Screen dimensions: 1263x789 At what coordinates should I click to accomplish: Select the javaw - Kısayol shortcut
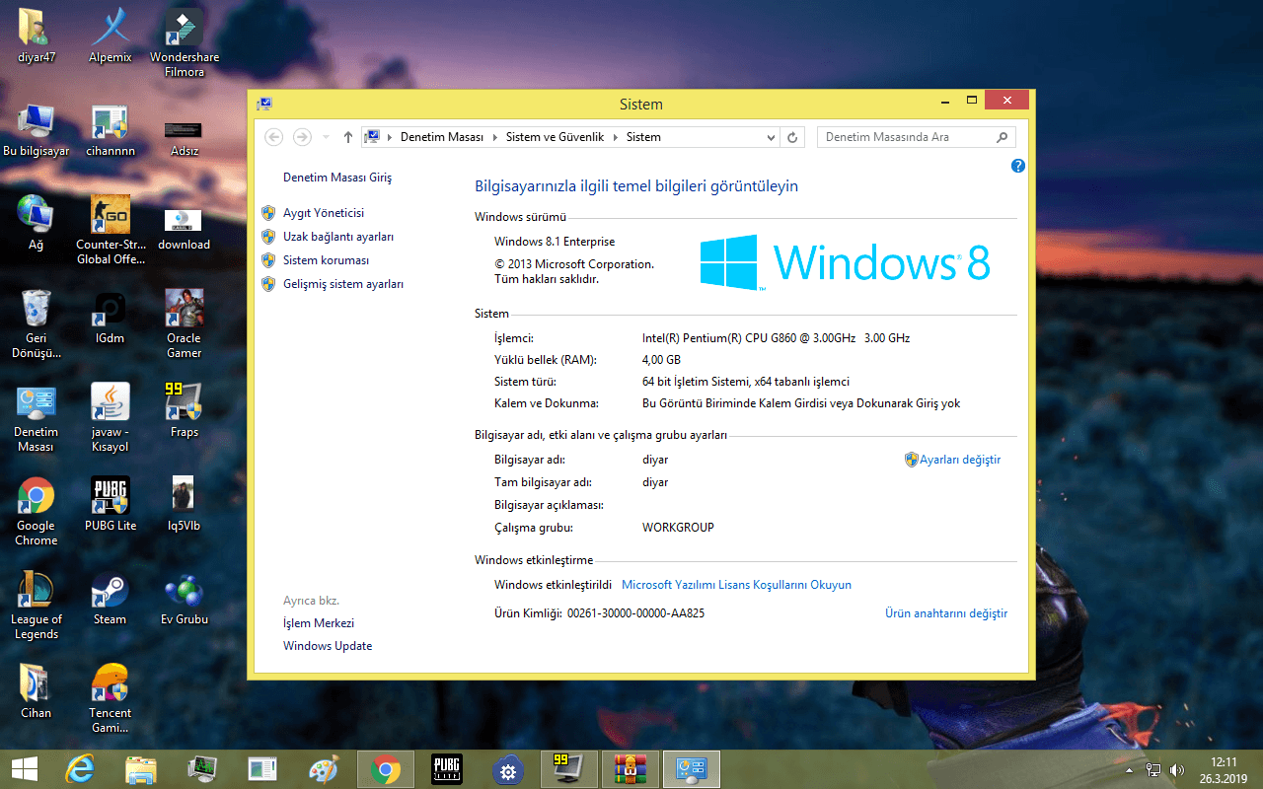click(x=110, y=417)
